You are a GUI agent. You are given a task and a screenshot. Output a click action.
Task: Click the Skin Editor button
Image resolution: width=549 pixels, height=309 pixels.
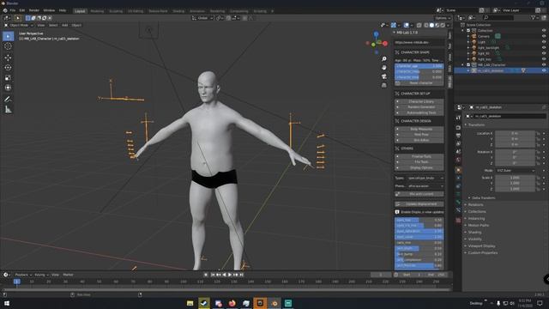coord(419,140)
